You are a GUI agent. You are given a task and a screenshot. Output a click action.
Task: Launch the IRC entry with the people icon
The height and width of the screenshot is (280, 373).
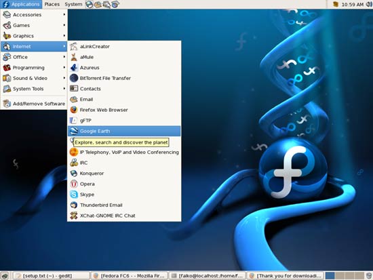[124, 163]
